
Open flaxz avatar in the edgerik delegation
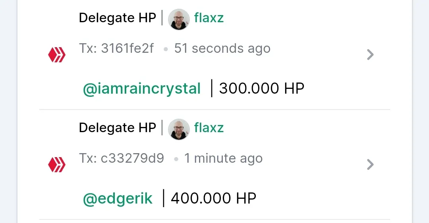[x=179, y=129]
